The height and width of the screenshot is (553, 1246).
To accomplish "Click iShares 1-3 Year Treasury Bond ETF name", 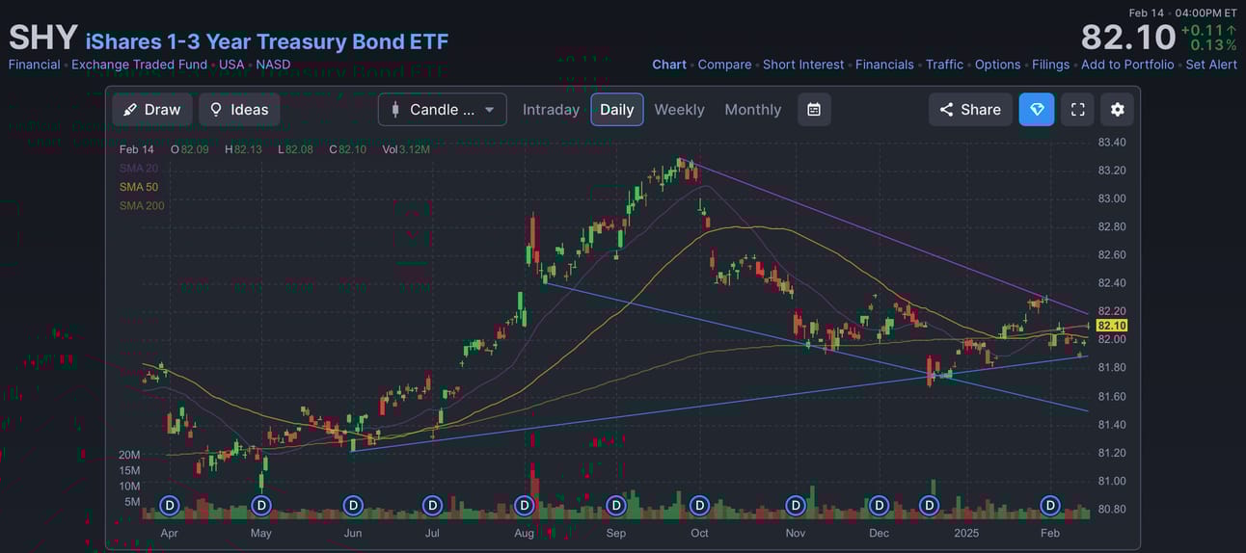I will tap(267, 41).
